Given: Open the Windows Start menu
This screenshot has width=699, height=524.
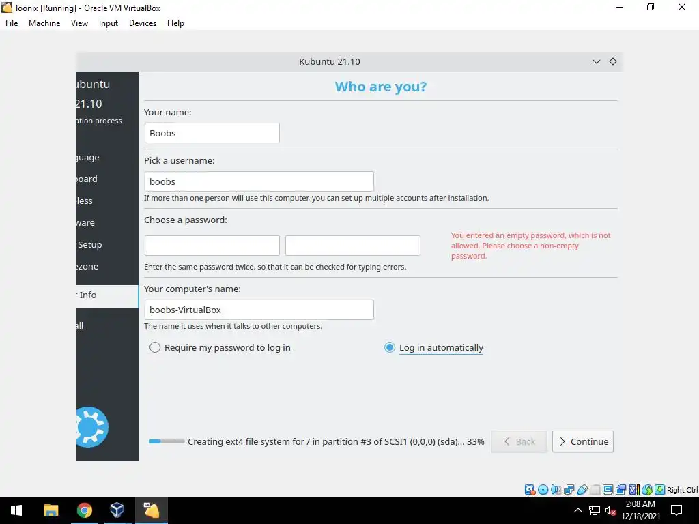Looking at the screenshot, I should tap(16, 510).
